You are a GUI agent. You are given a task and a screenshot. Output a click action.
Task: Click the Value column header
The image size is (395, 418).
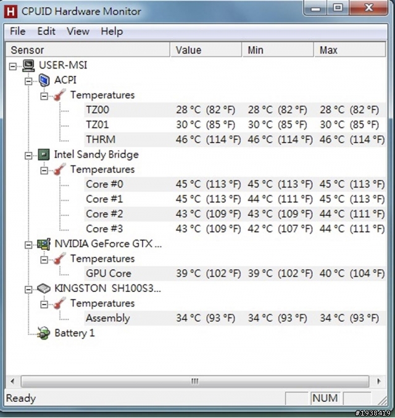click(206, 50)
